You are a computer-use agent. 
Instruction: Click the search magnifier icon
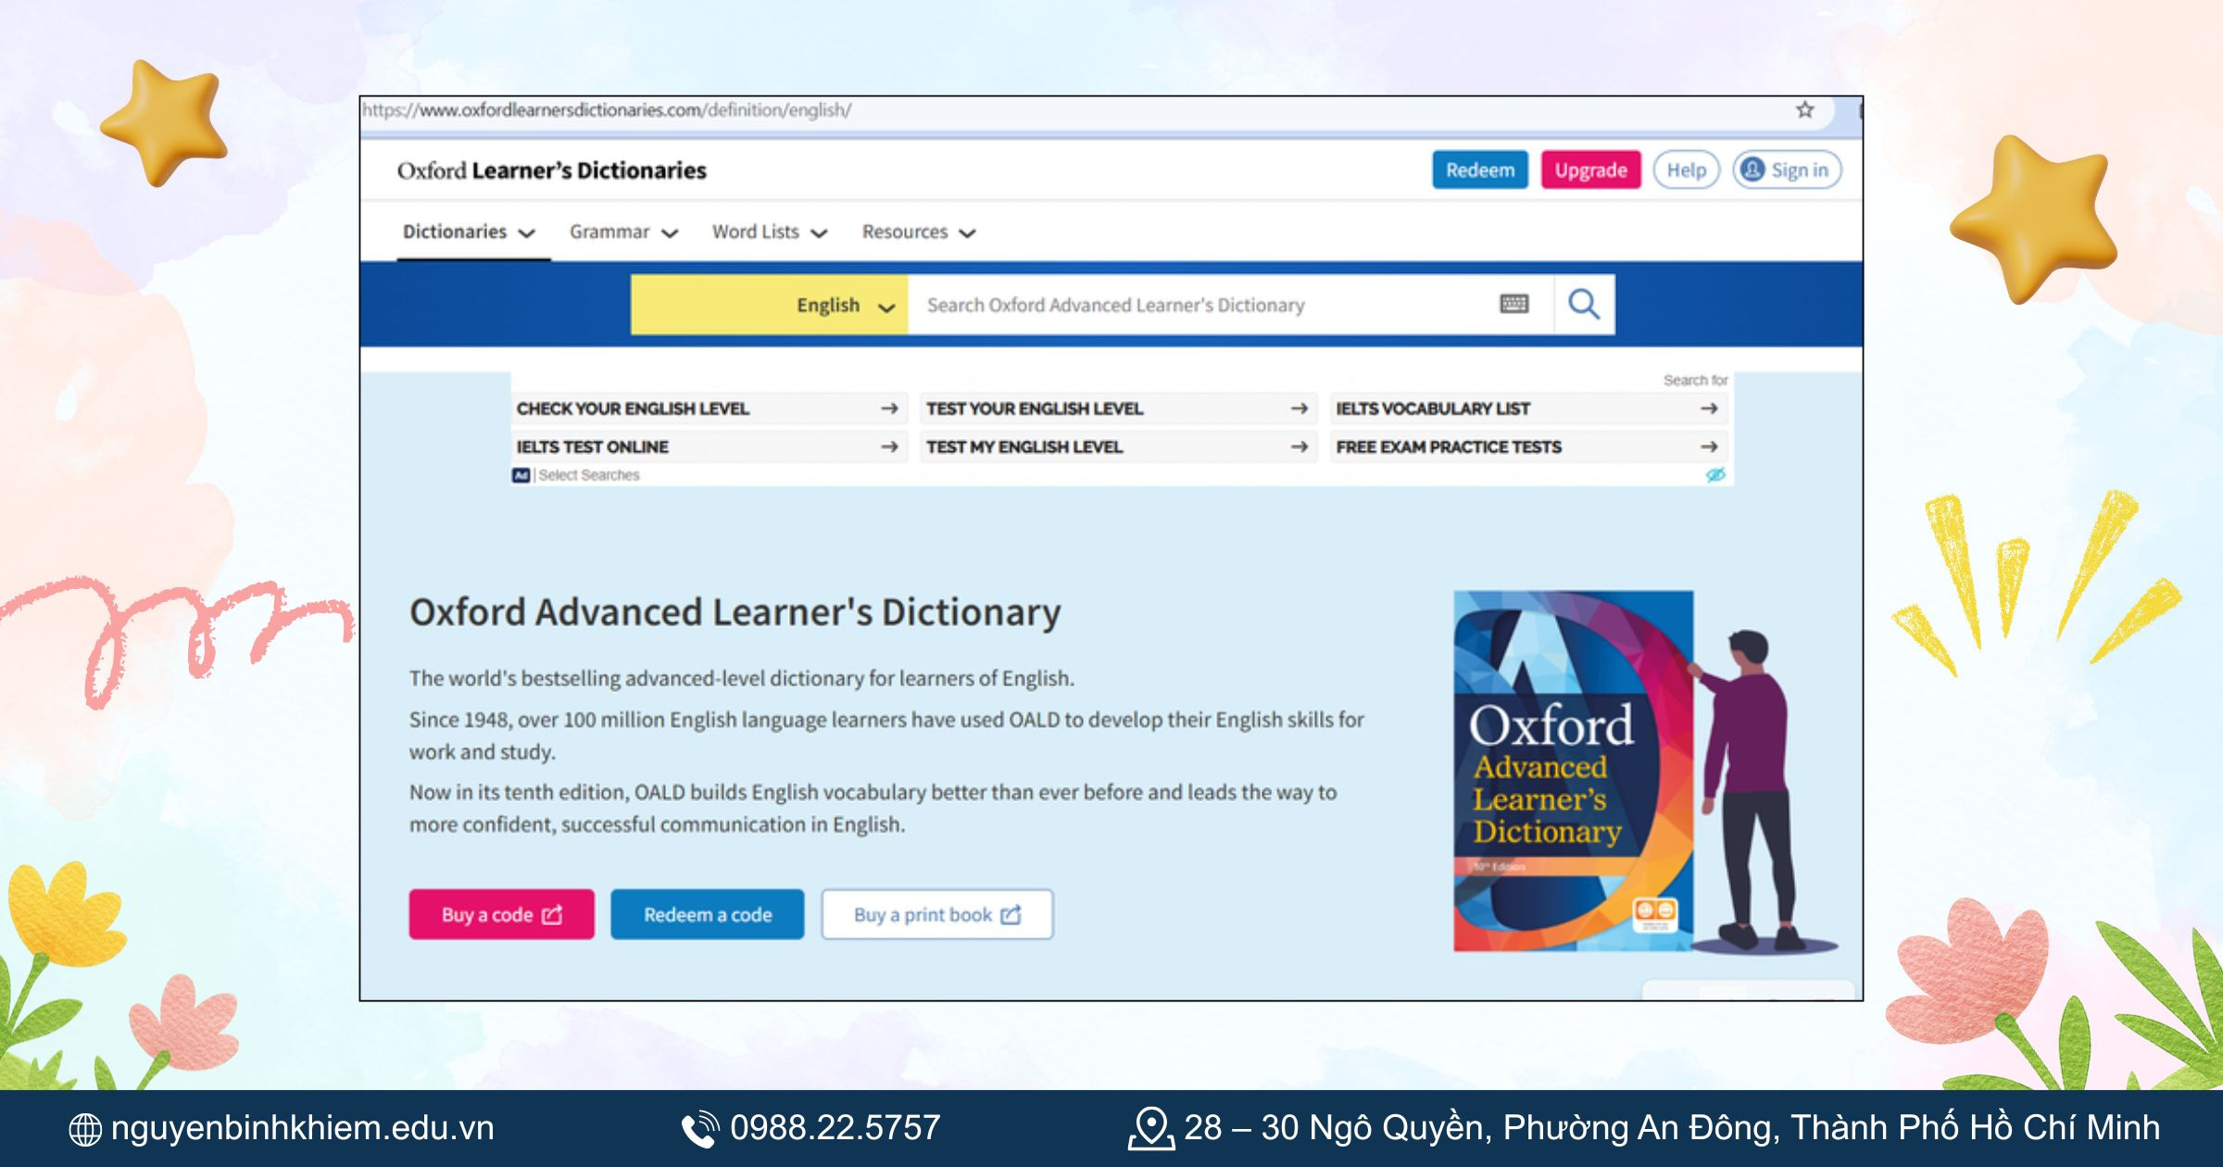point(1584,305)
